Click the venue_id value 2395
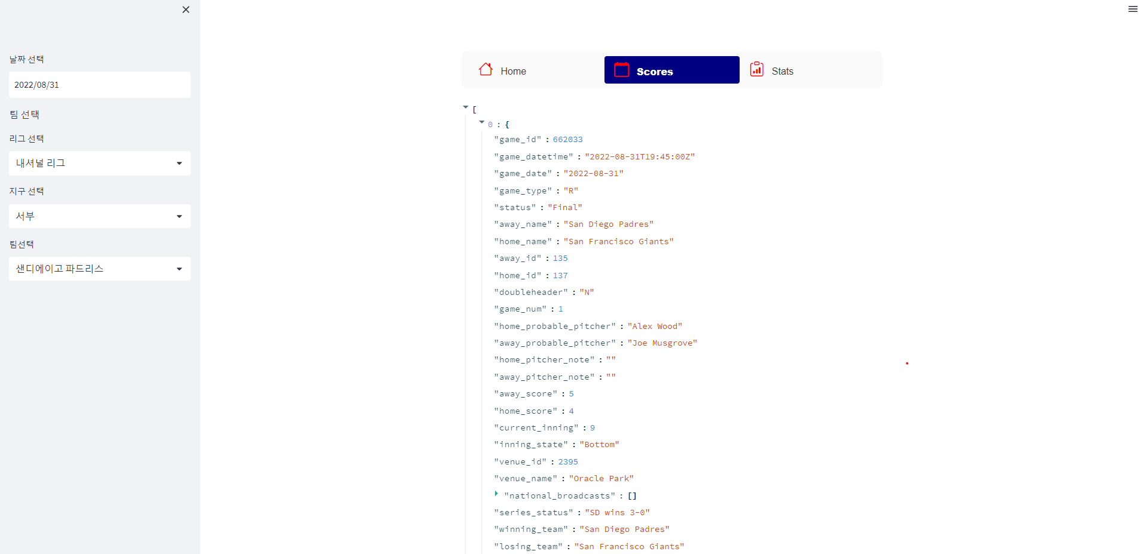The width and height of the screenshot is (1142, 554). pos(568,462)
